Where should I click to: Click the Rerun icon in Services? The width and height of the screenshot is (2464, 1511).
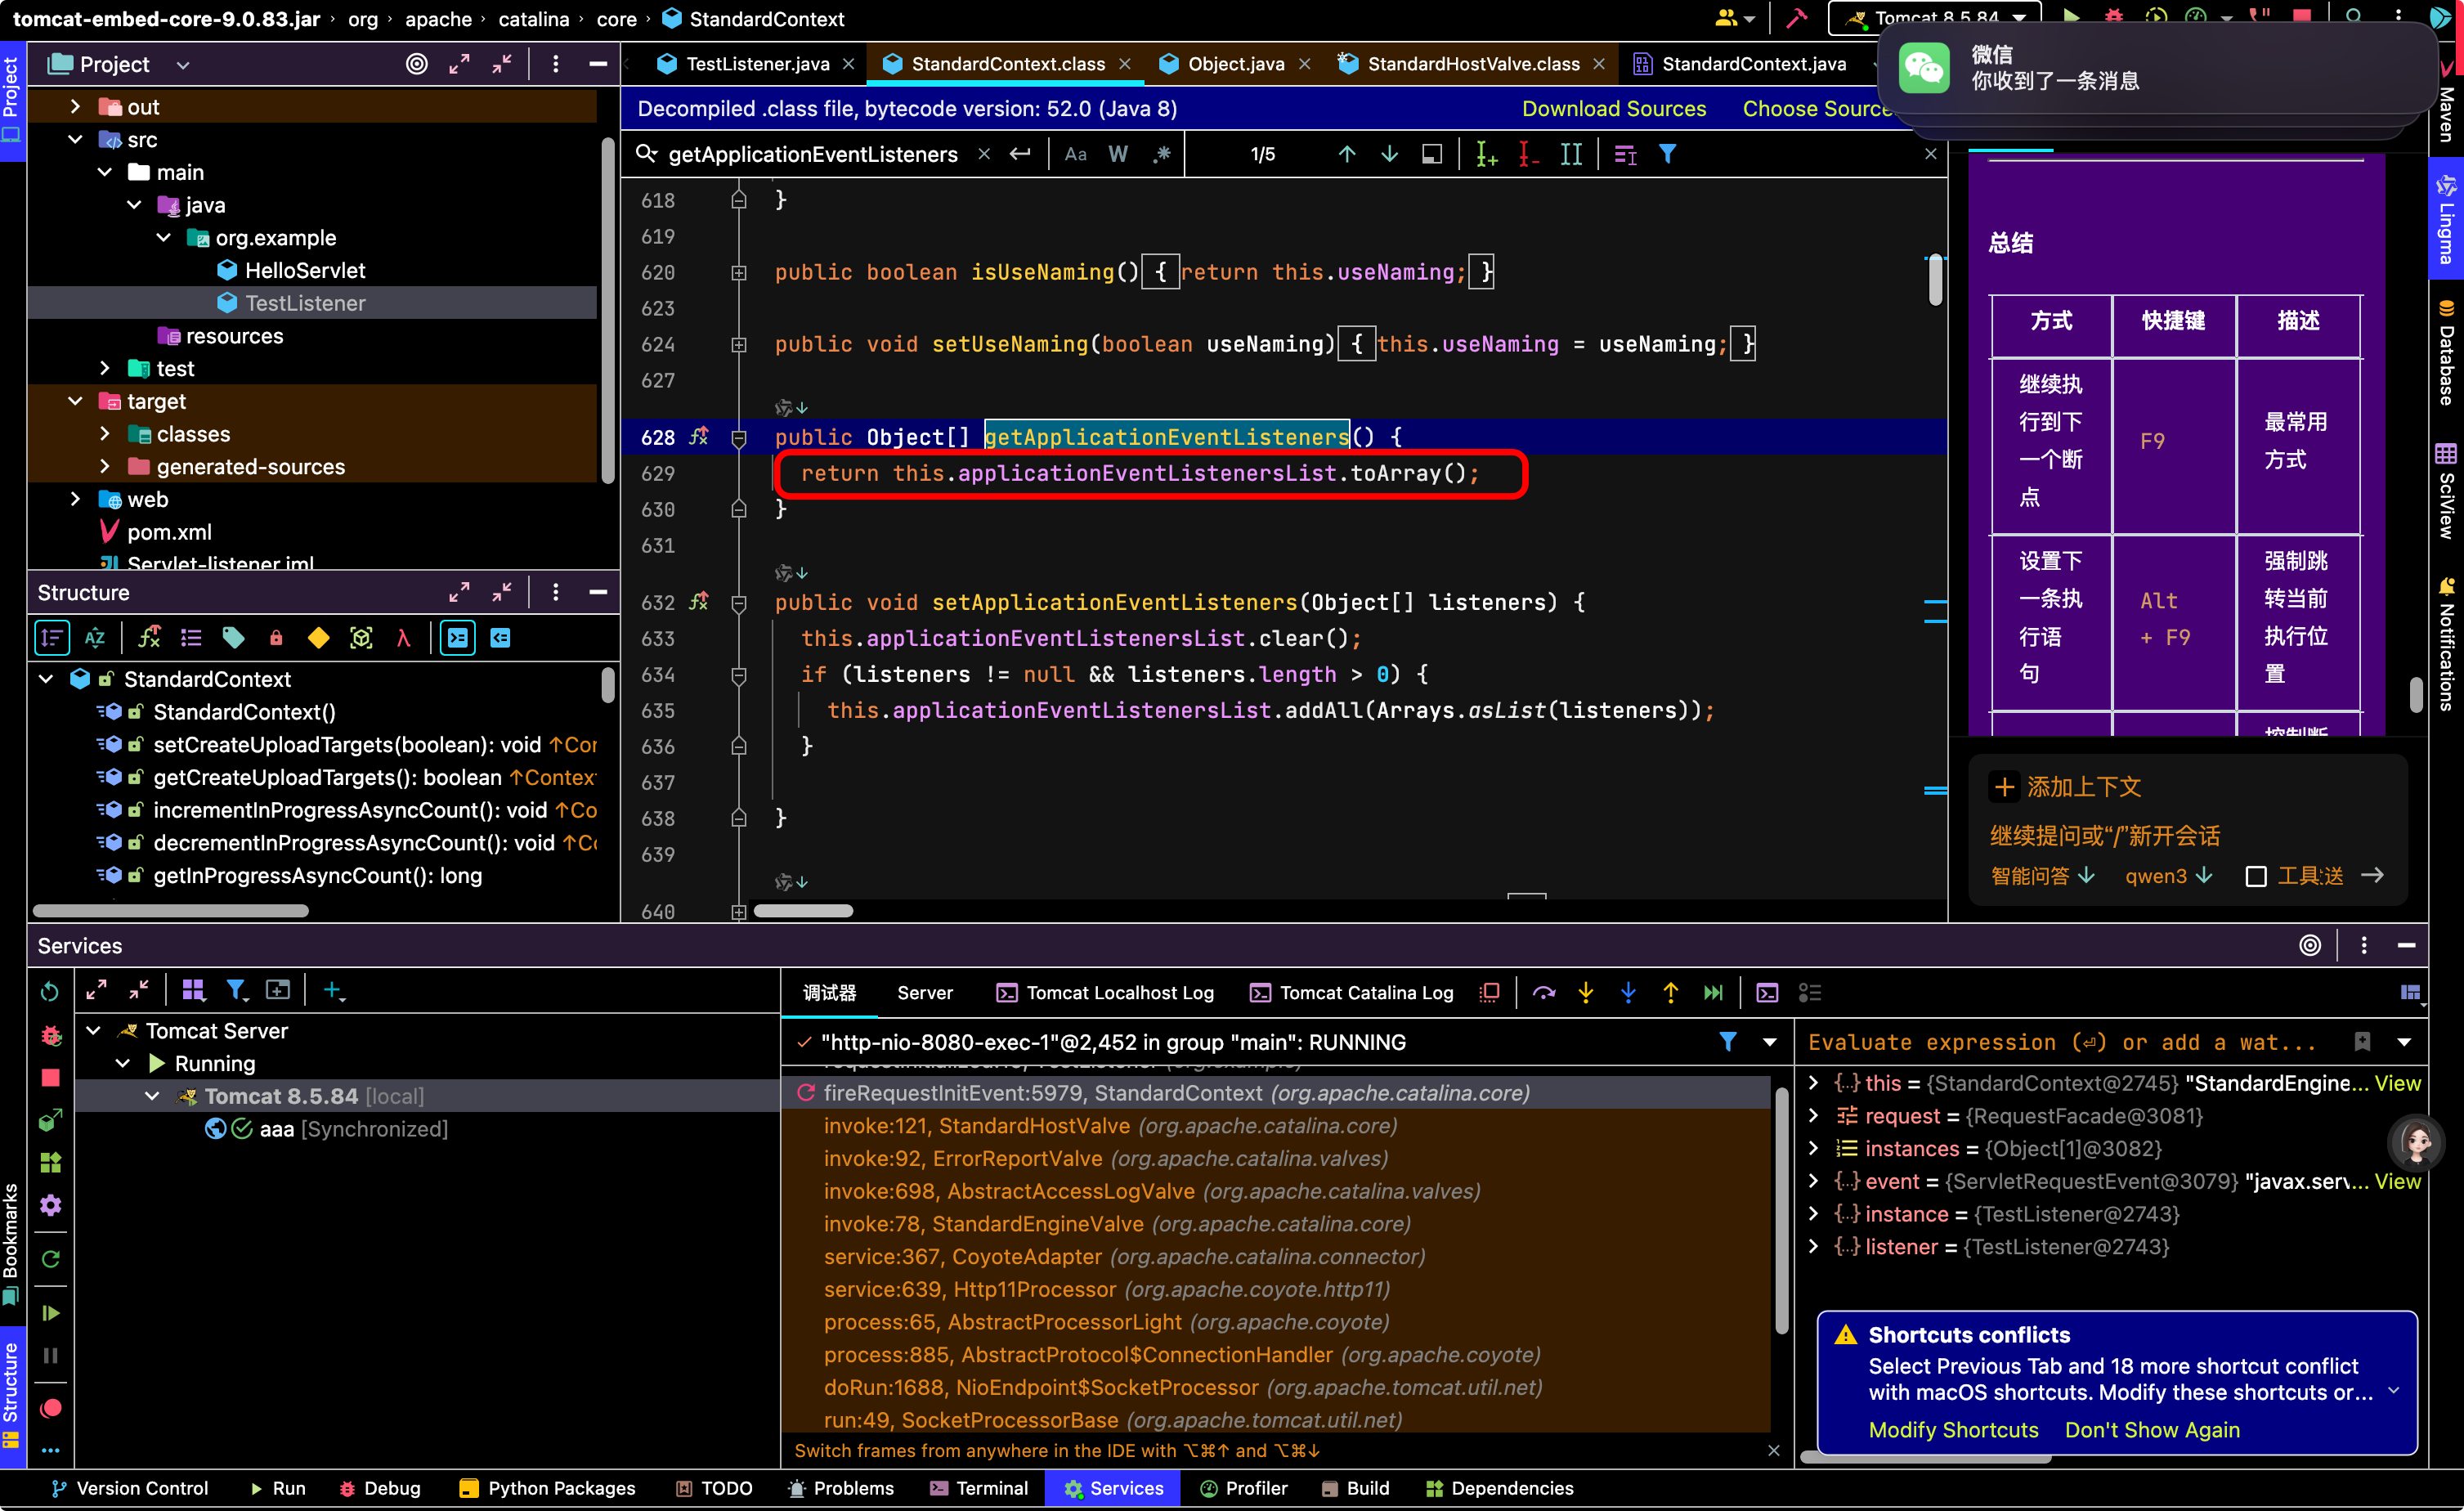click(49, 991)
